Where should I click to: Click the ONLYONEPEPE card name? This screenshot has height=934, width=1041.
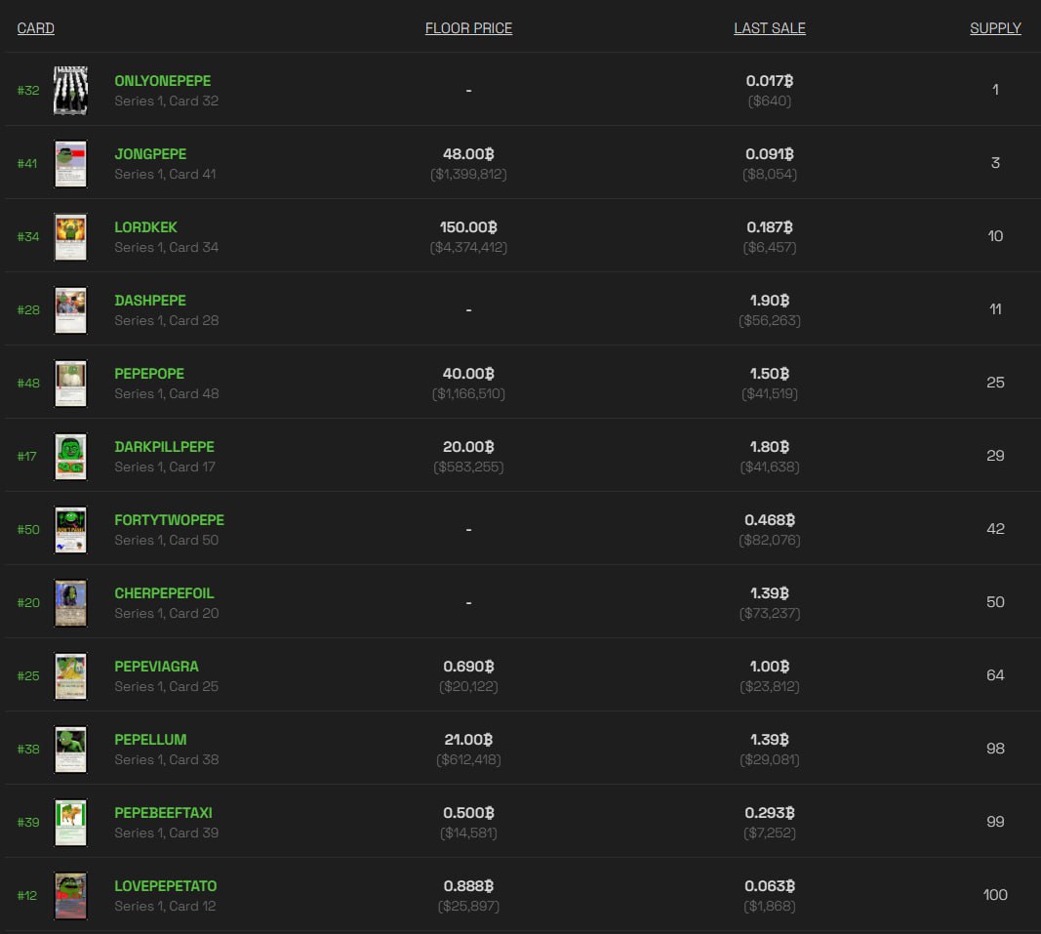point(163,81)
